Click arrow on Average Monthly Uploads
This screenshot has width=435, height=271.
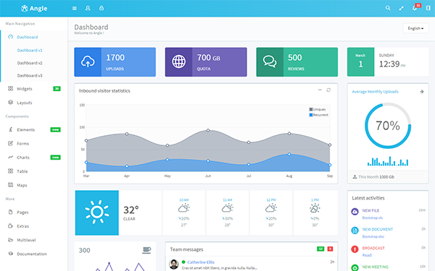(x=422, y=92)
